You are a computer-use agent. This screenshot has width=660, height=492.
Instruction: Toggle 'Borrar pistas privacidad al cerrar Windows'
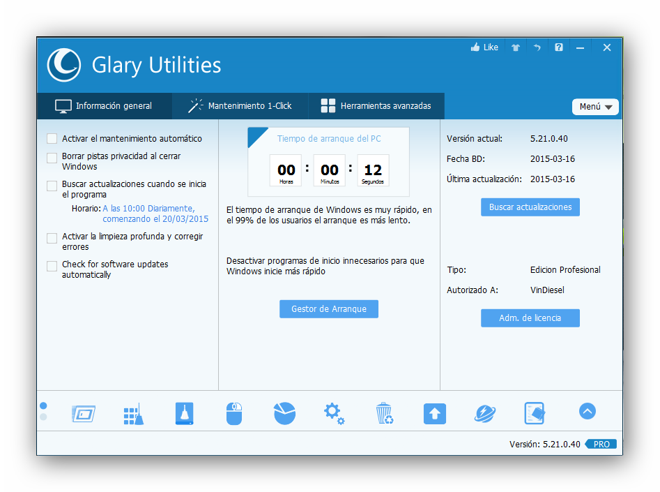click(x=52, y=158)
